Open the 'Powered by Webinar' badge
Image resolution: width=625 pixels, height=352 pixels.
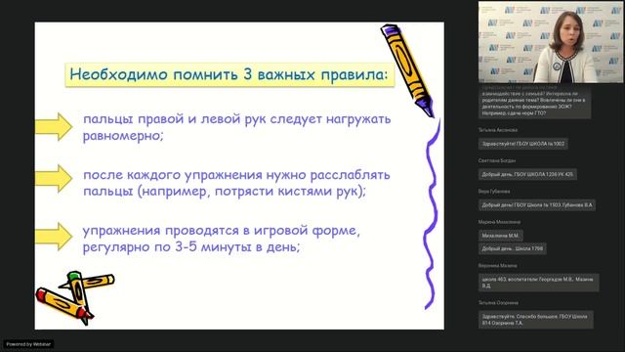pyautogui.click(x=28, y=344)
